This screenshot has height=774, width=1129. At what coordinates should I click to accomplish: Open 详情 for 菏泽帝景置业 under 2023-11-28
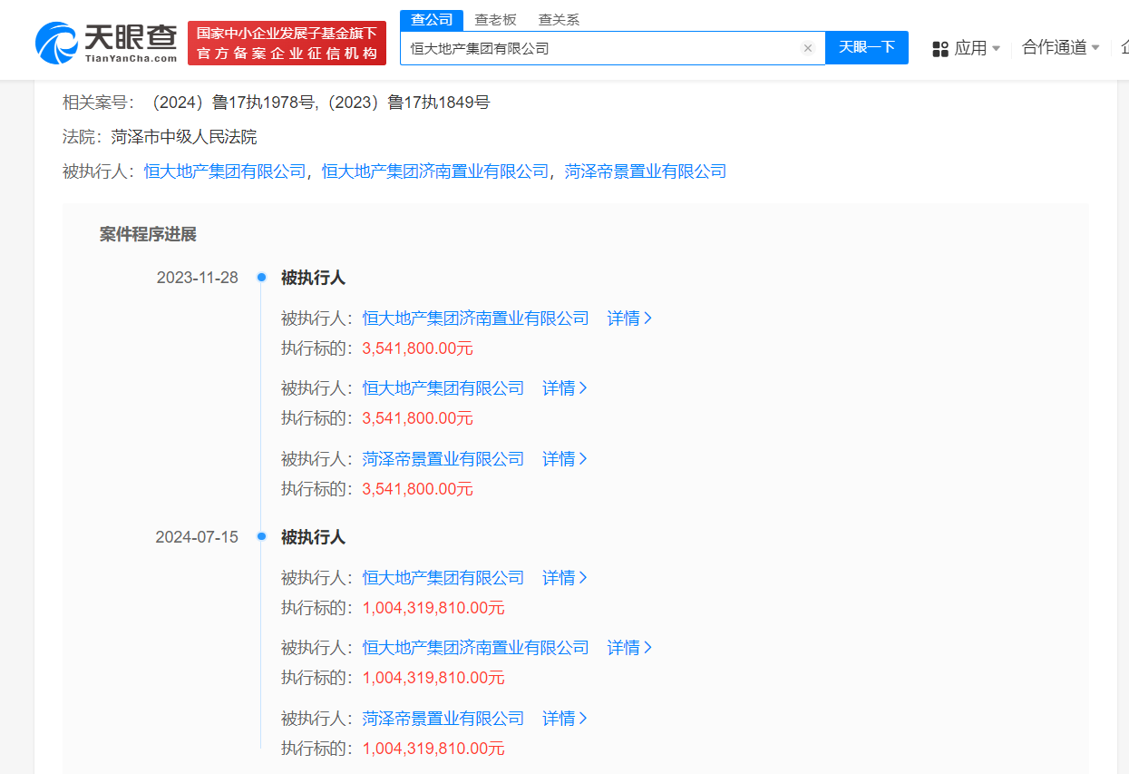point(564,459)
